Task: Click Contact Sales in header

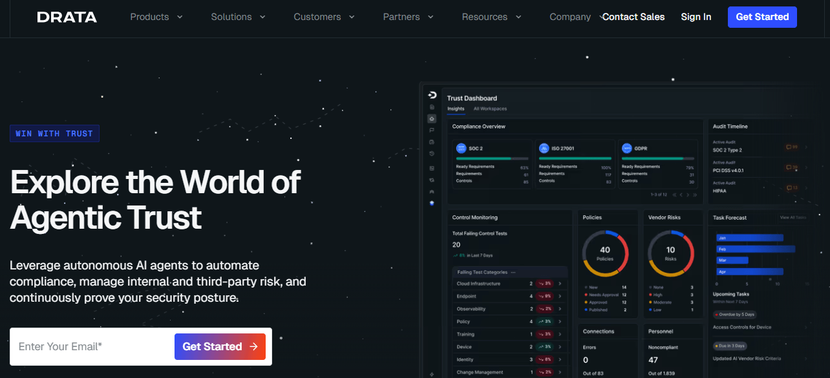Action: 633,17
